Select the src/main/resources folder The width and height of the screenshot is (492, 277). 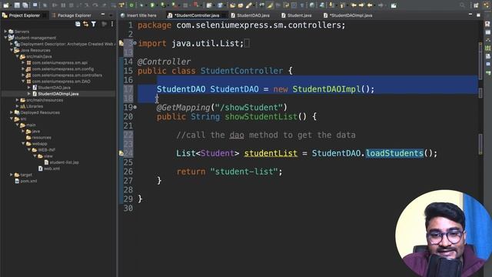(45, 100)
